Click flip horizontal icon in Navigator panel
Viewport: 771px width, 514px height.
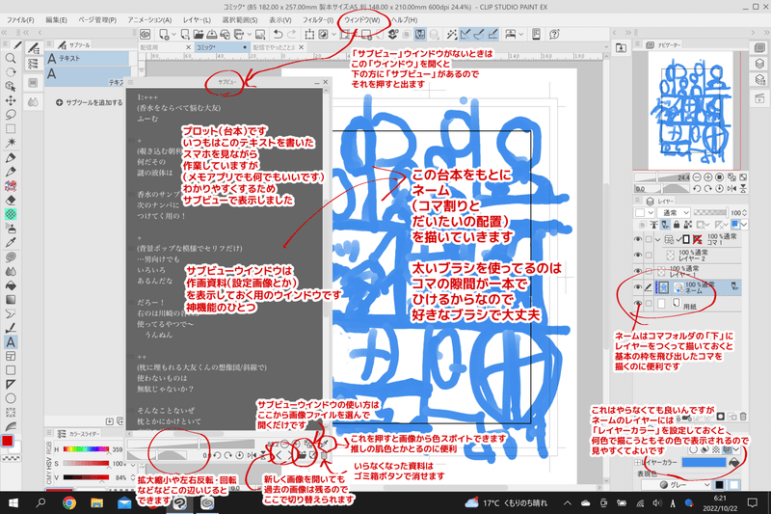732,189
